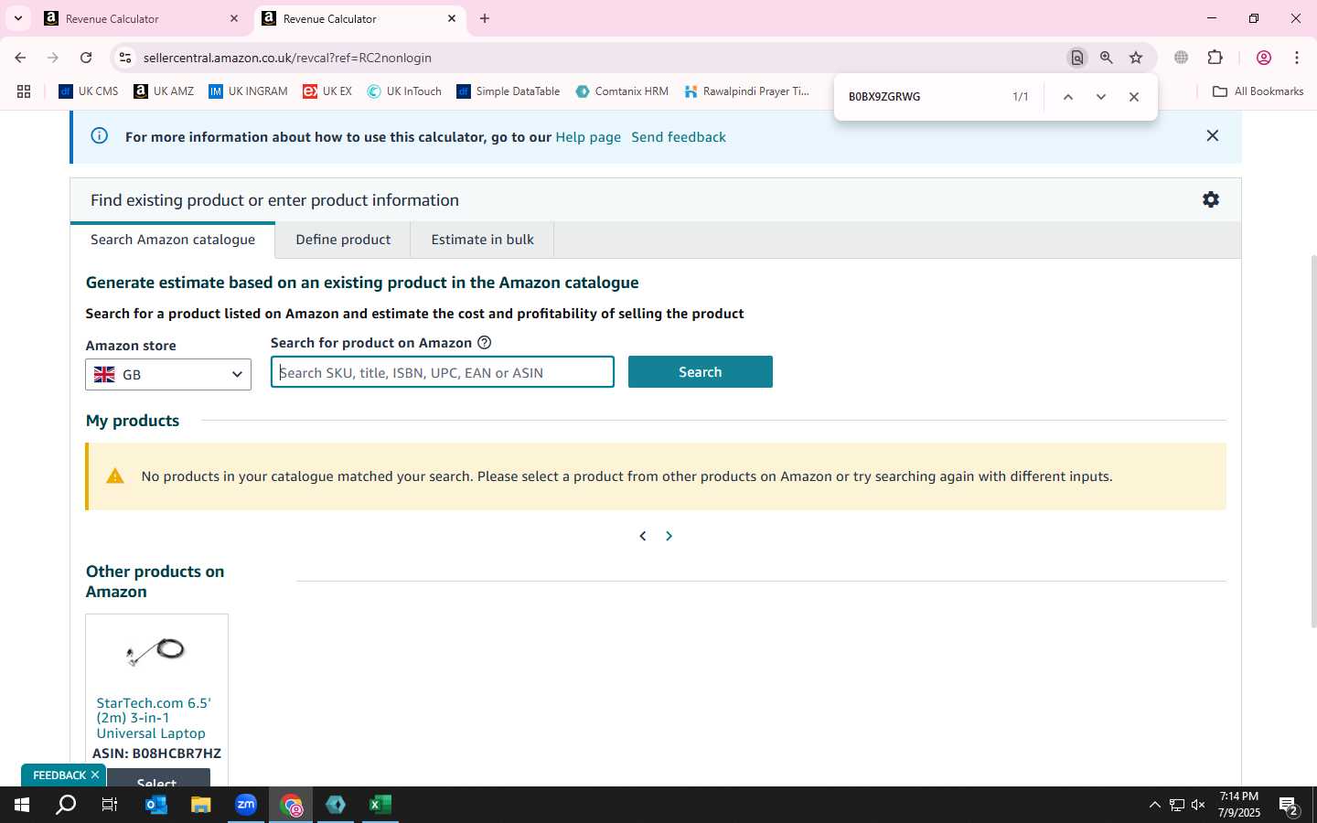Switch to the Estimate in bulk tab
This screenshot has height=823, width=1317.
click(x=482, y=240)
